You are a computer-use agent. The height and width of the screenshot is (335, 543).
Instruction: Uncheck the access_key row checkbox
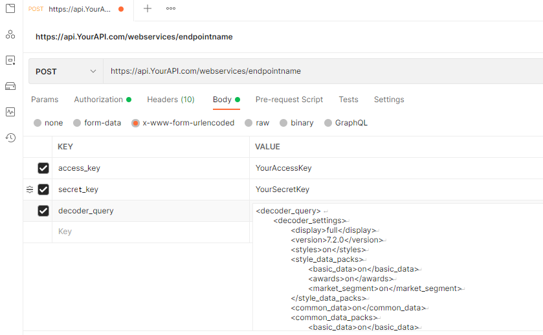pos(43,168)
